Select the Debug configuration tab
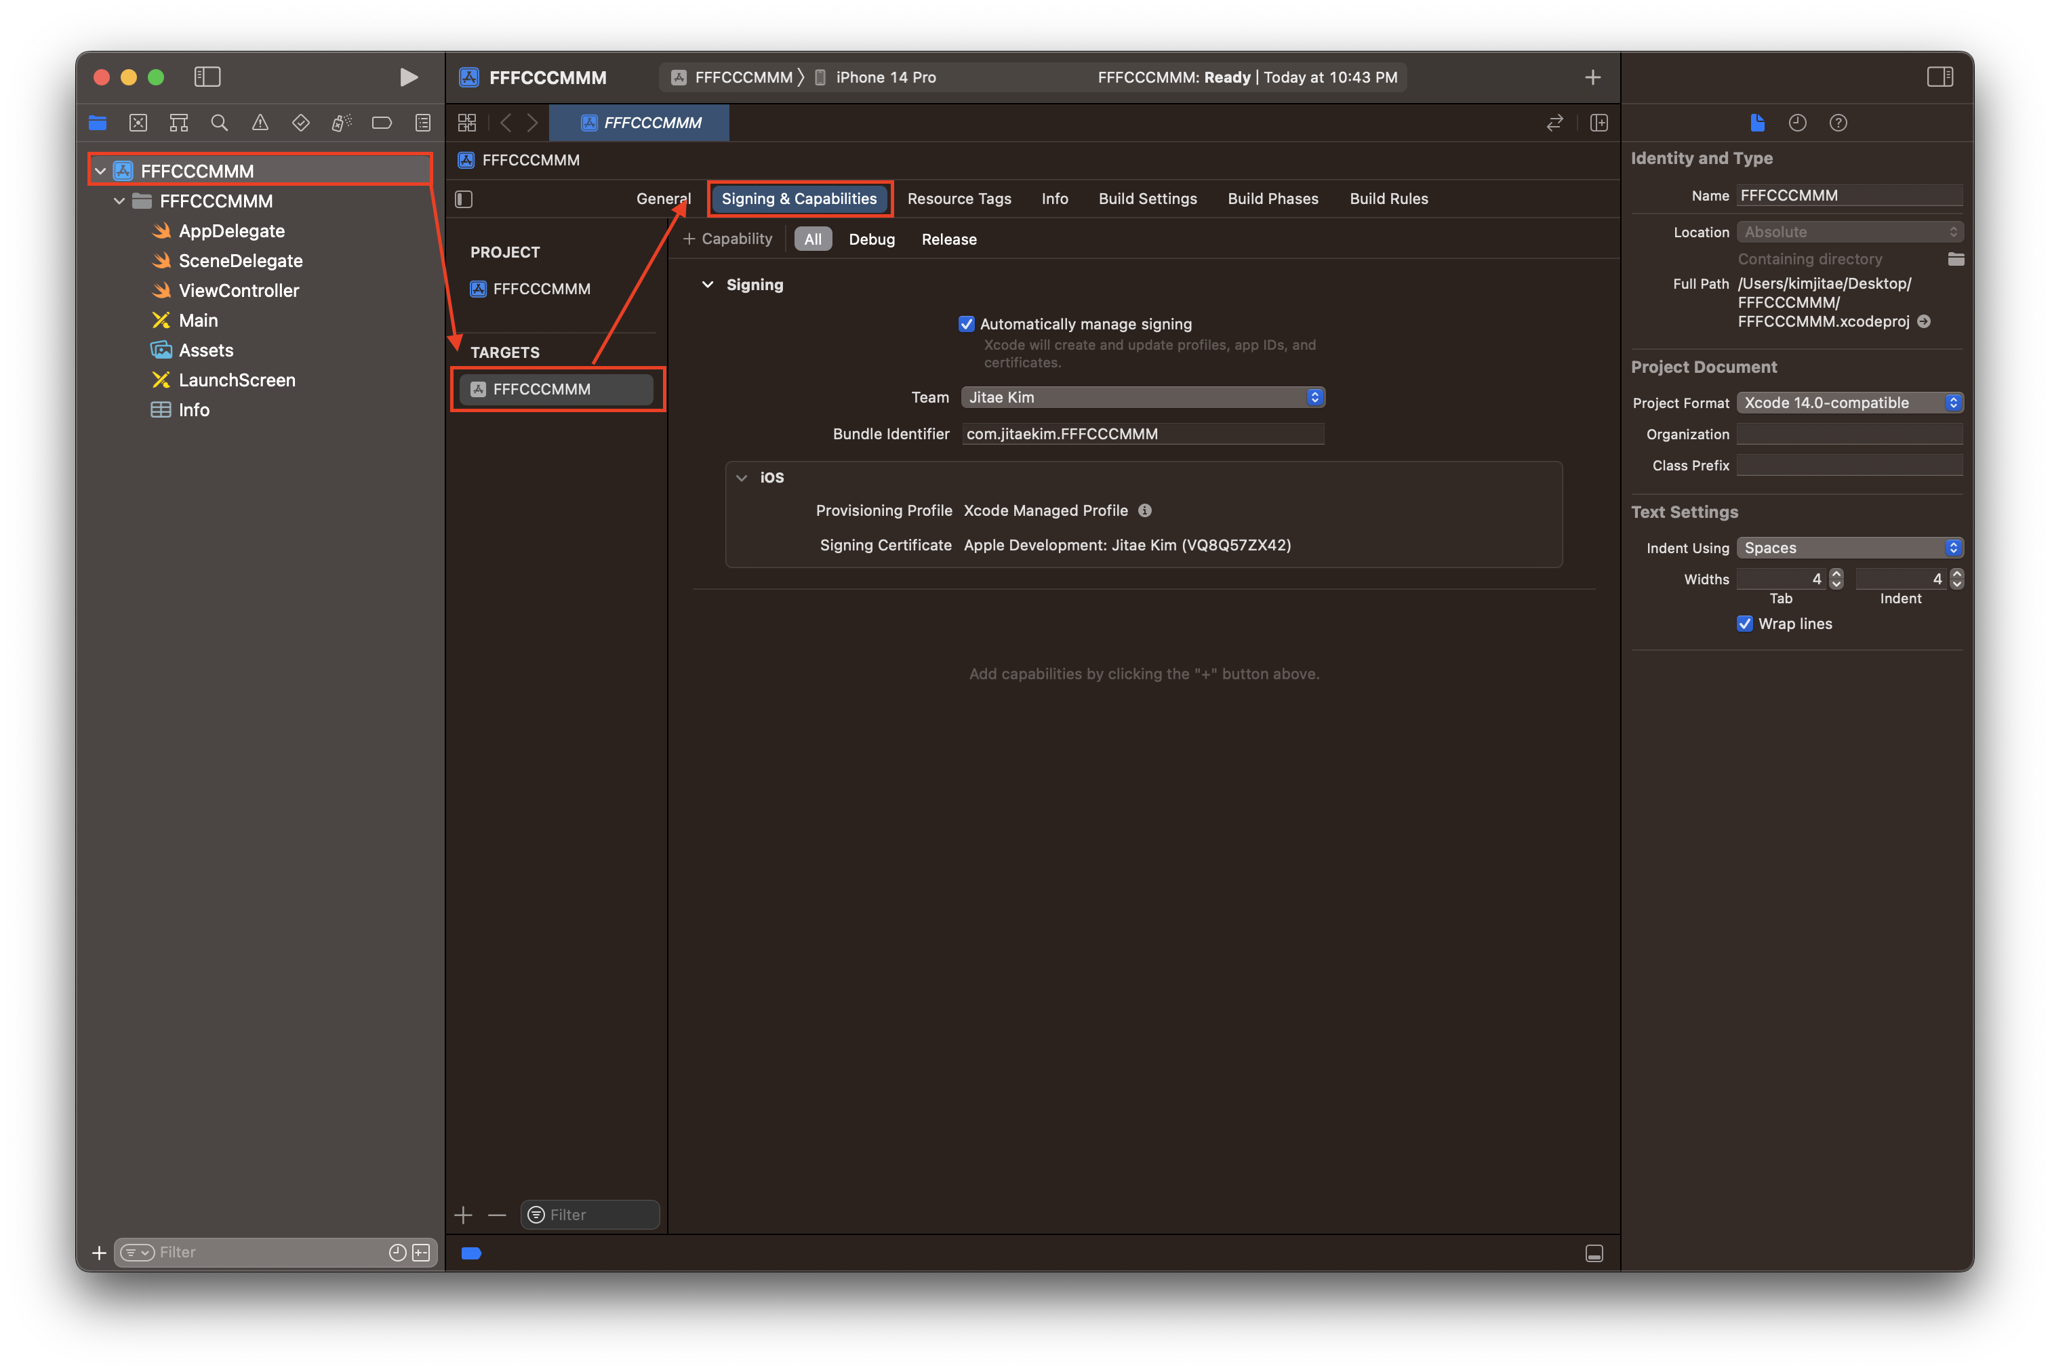This screenshot has width=2050, height=1372. coord(871,239)
